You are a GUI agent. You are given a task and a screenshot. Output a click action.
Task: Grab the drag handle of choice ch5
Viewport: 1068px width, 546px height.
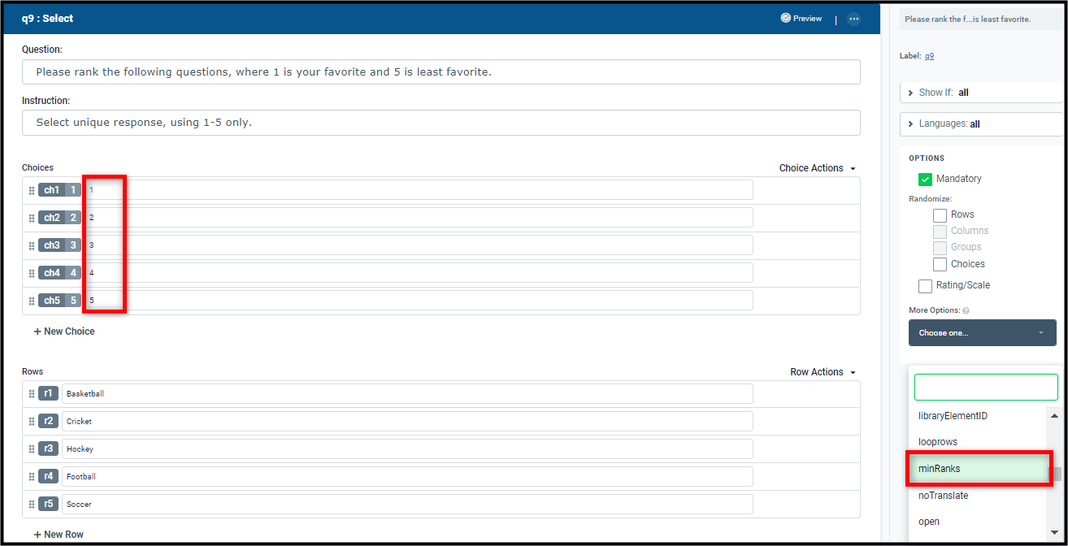(x=33, y=301)
